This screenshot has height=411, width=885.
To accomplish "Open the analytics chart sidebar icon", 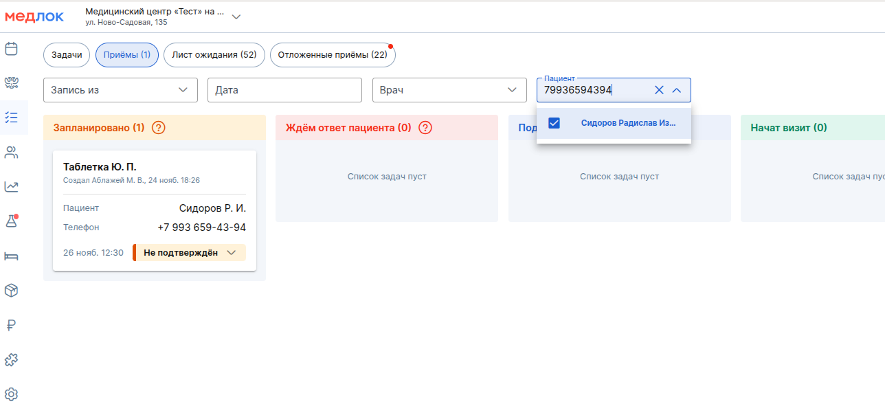I will pyautogui.click(x=11, y=187).
